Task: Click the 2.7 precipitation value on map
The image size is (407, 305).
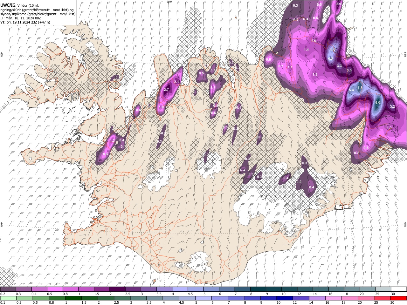Action: 166,90
